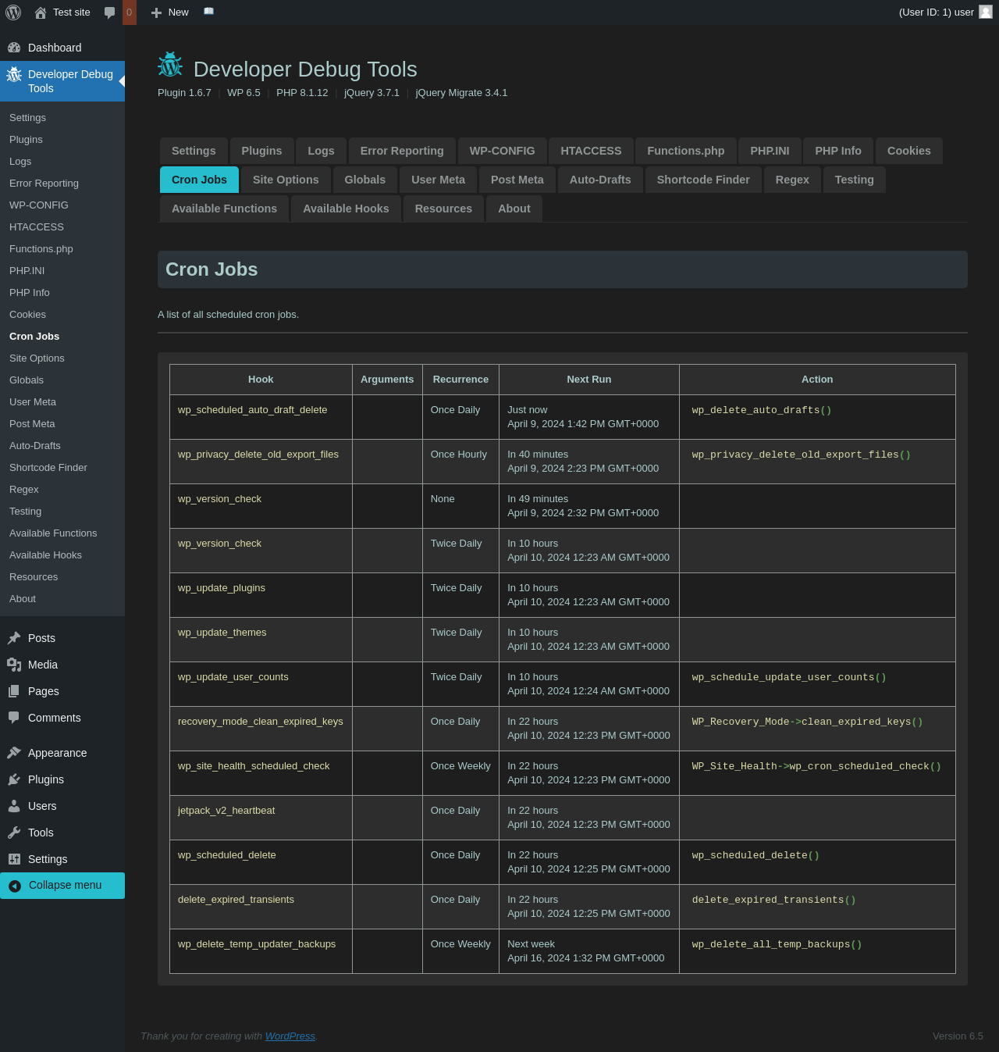
Task: Open Available Hooks in the sidebar submenu
Action: [x=45, y=555]
